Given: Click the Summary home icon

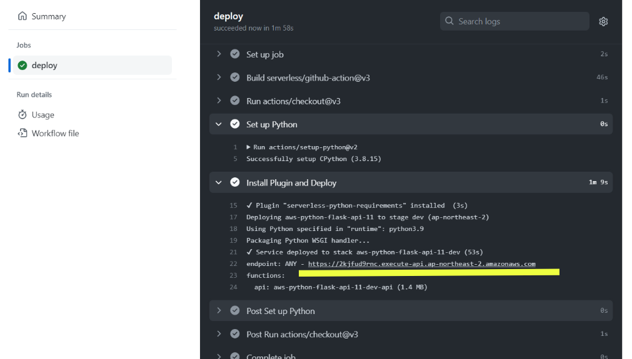Looking at the screenshot, I should (x=23, y=16).
